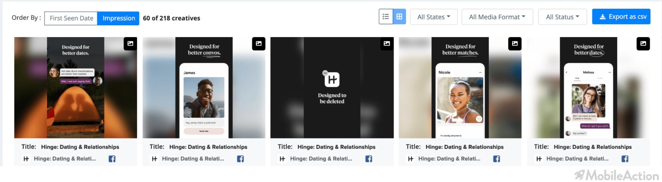The height and width of the screenshot is (182, 662).
Task: Click Hinge app icon under Nicole creative
Action: 411,159
